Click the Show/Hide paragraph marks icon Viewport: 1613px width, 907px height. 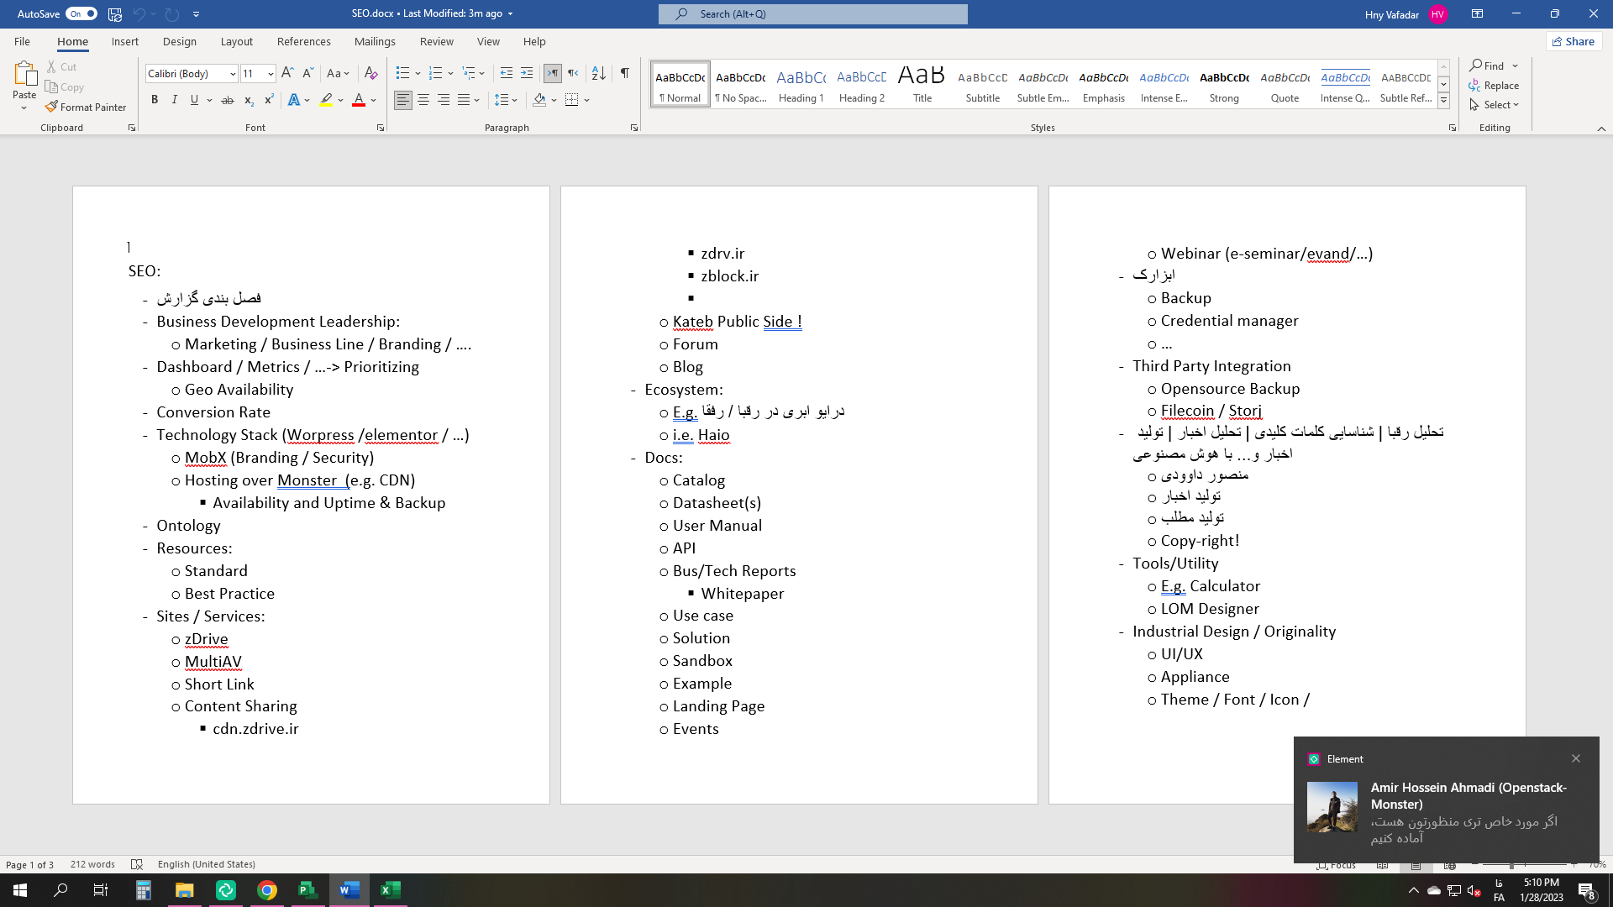tap(624, 73)
